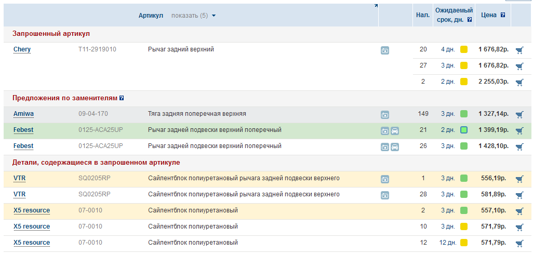Add VTR offer priced 581,89р. to cart
Image resolution: width=533 pixels, height=254 pixels.
click(x=519, y=195)
